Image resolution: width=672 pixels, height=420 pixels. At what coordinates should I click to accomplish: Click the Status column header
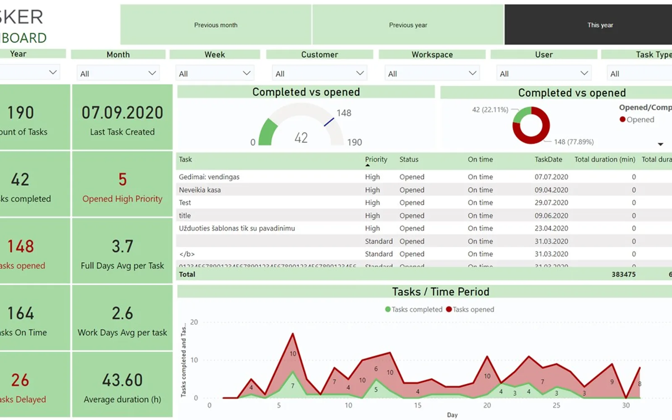409,160
